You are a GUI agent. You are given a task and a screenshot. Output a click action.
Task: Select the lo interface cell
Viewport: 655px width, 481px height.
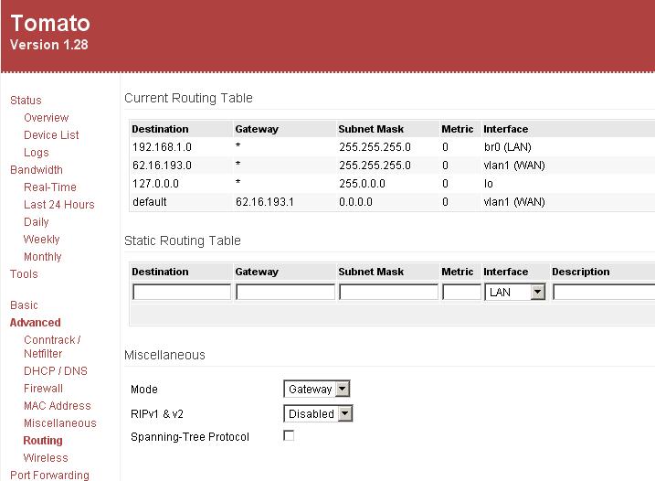489,184
